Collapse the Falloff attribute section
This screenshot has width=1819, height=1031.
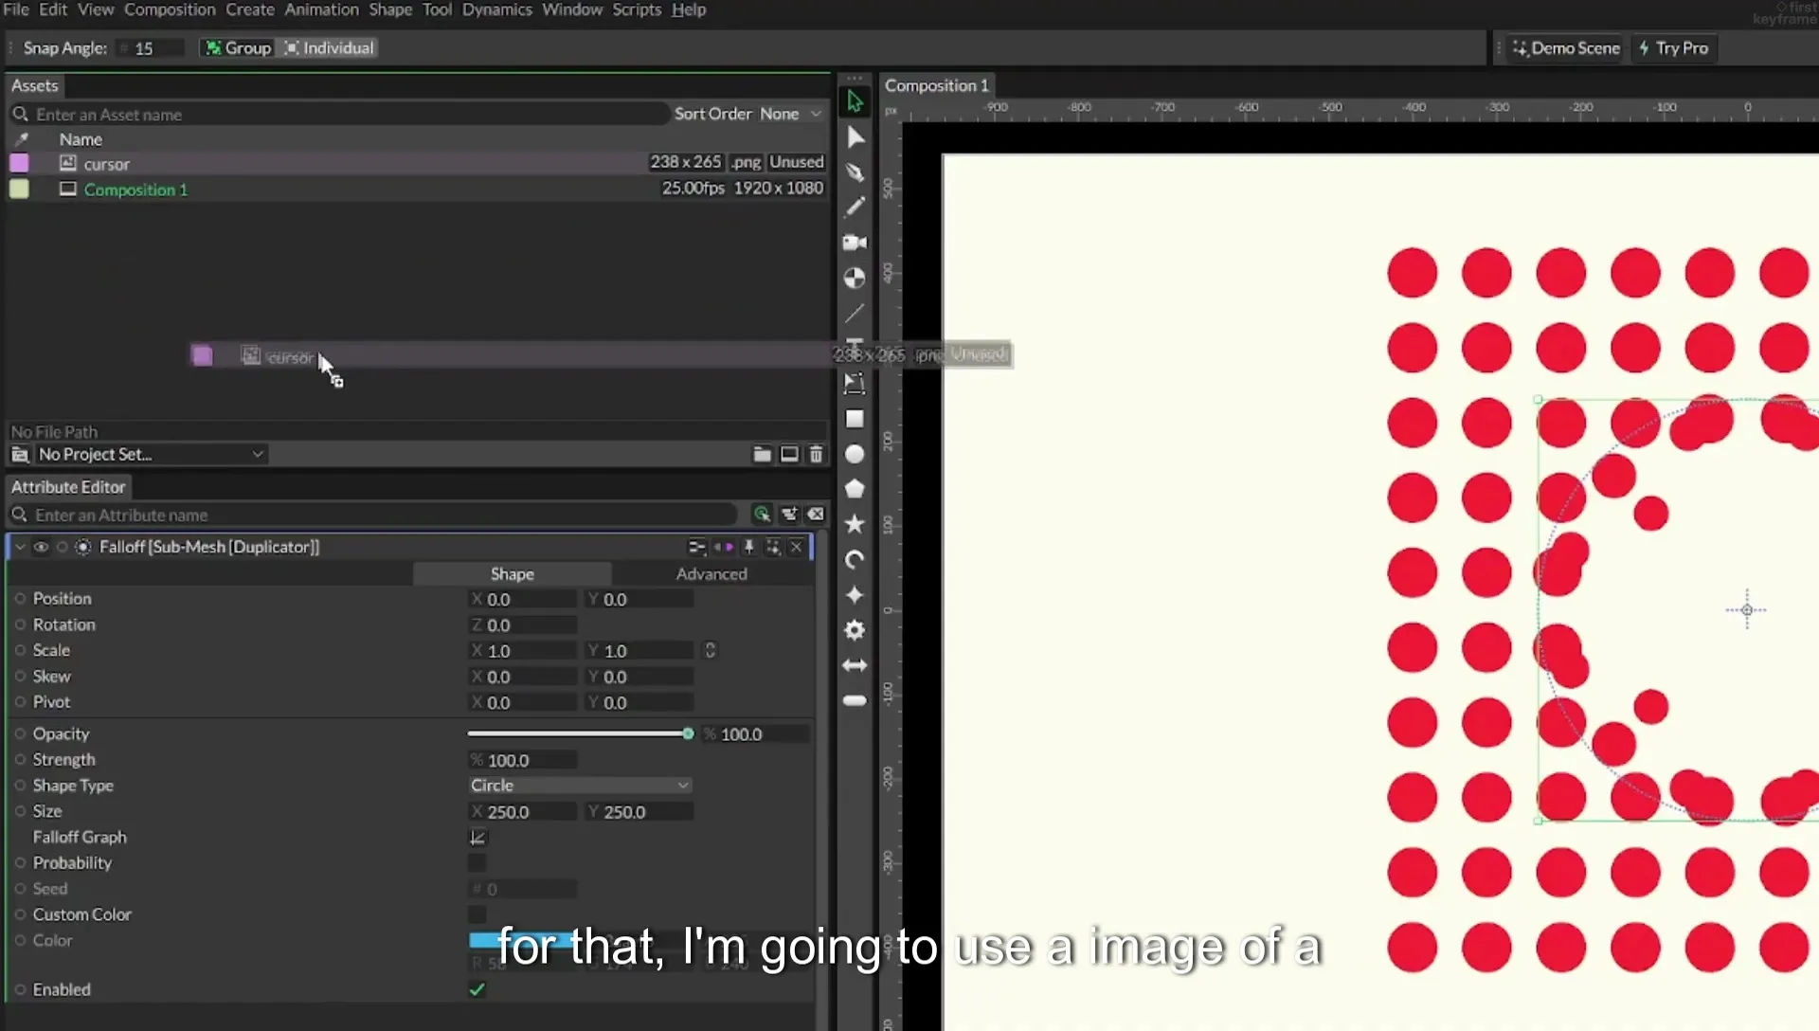20,547
